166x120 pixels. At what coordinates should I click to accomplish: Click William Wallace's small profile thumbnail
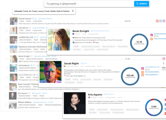(13, 105)
